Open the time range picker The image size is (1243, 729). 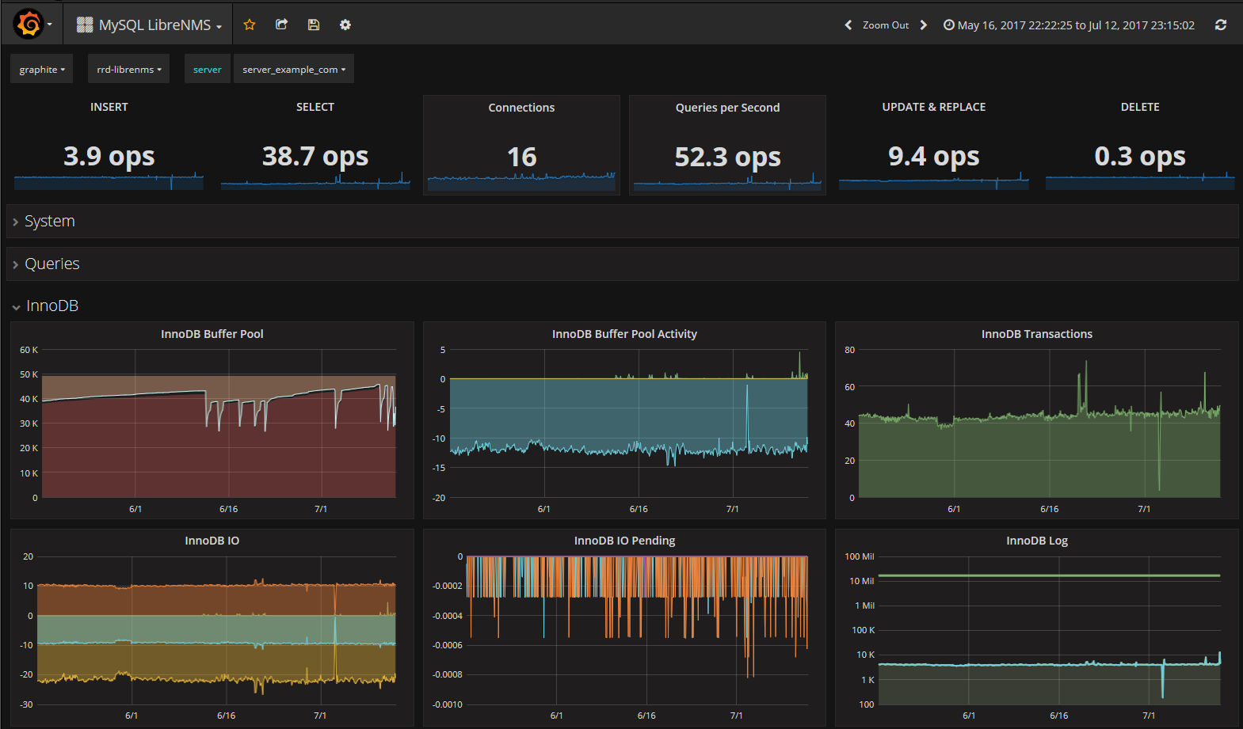tap(1069, 25)
